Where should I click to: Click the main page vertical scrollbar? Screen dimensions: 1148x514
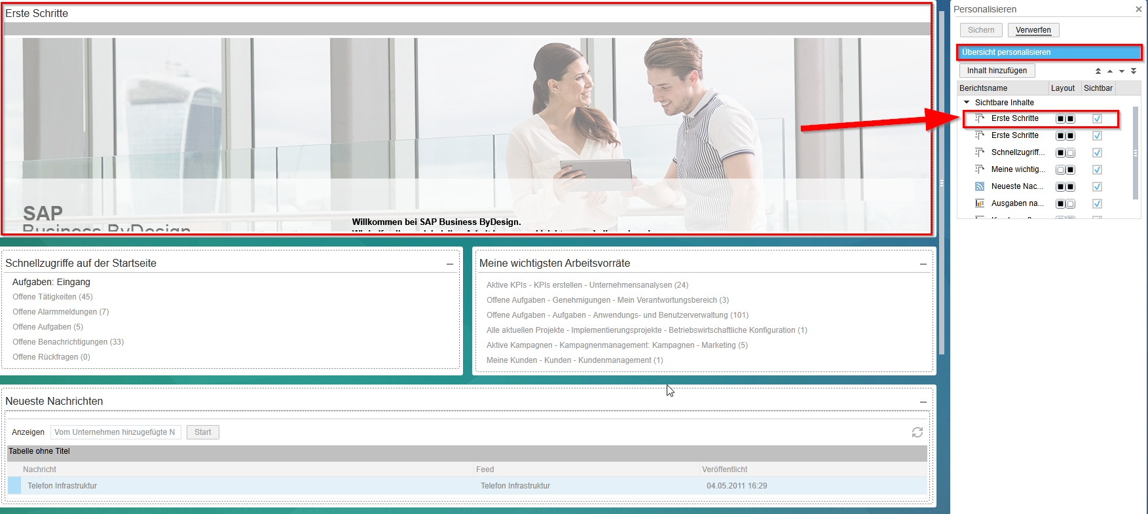942,183
